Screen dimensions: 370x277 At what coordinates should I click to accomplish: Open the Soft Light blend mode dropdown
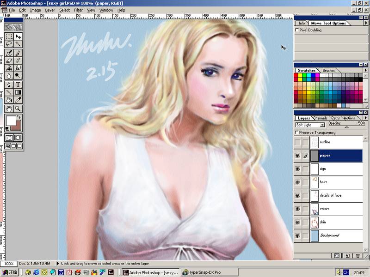[x=310, y=125]
